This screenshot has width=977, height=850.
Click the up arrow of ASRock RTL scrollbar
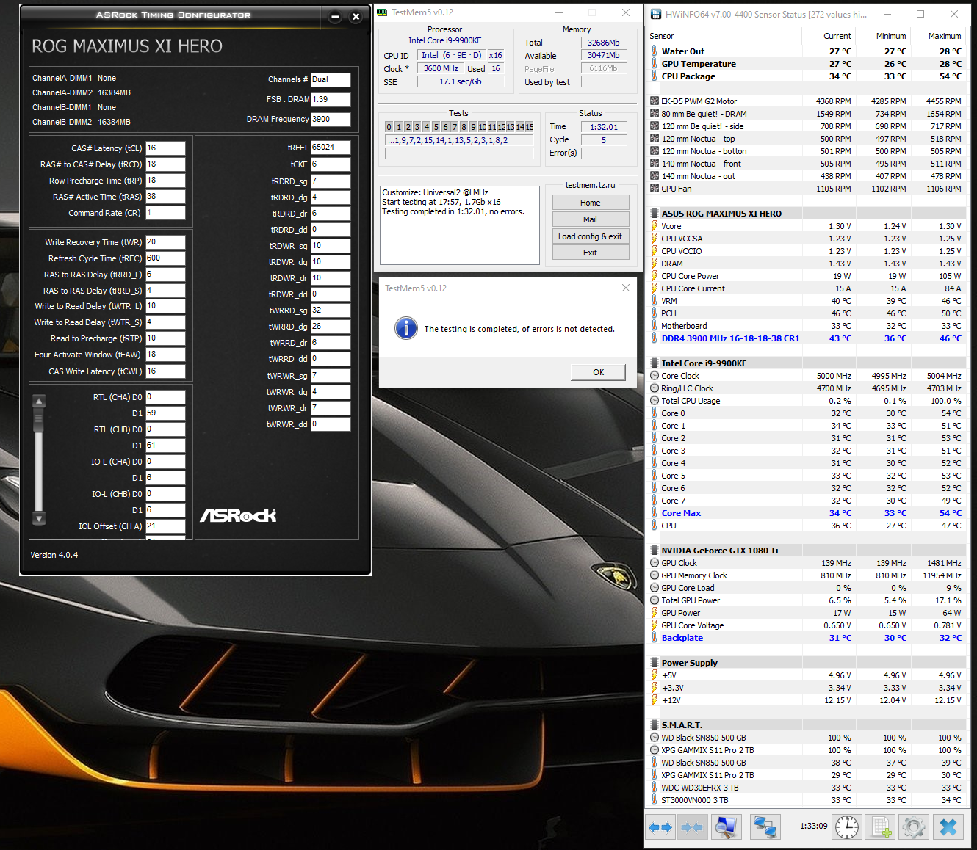point(40,401)
